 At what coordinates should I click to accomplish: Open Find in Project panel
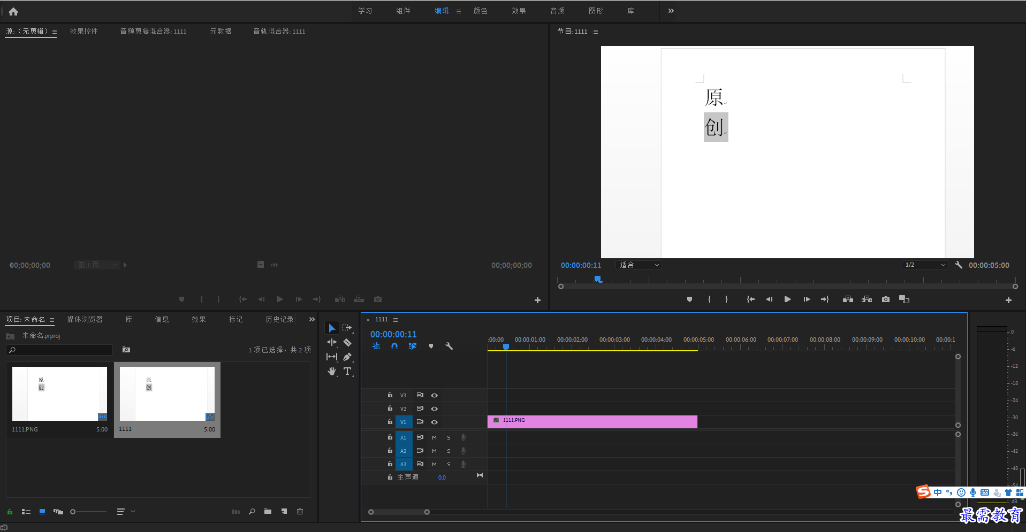(x=252, y=512)
